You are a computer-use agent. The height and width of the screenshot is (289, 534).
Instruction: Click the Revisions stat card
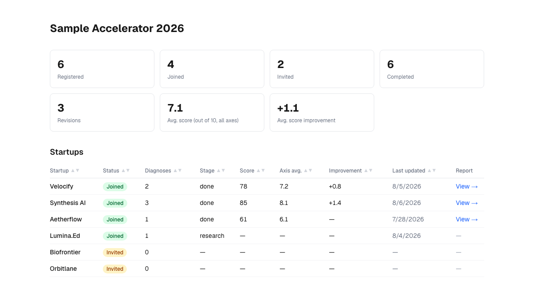click(x=102, y=112)
